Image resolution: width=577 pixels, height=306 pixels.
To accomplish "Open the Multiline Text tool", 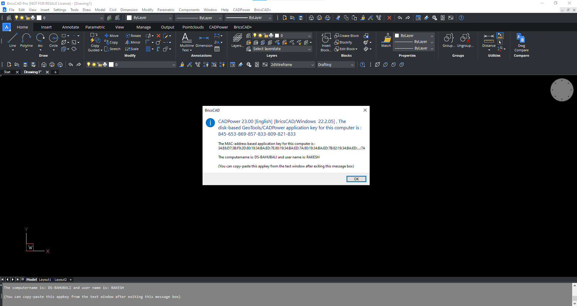I will [x=187, y=42].
